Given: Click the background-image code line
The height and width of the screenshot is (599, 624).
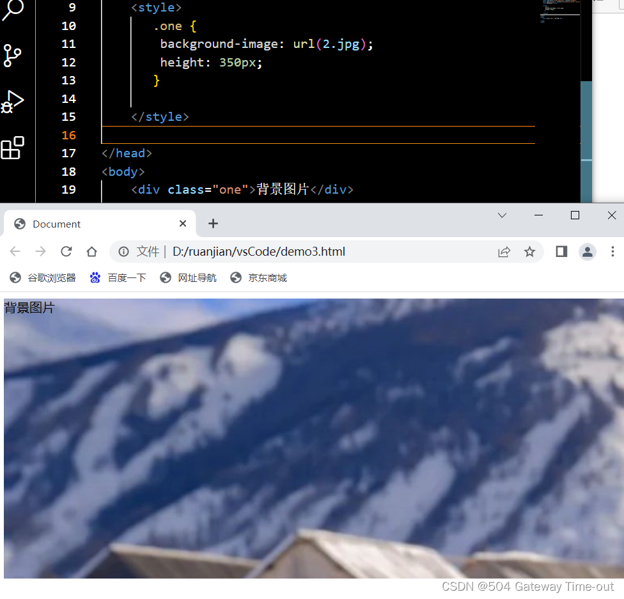Looking at the screenshot, I should pyautogui.click(x=267, y=43).
